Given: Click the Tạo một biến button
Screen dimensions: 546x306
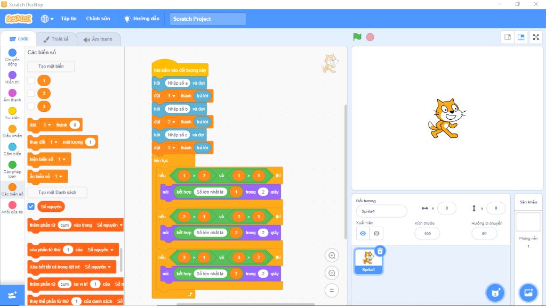Looking at the screenshot, I should [x=51, y=66].
